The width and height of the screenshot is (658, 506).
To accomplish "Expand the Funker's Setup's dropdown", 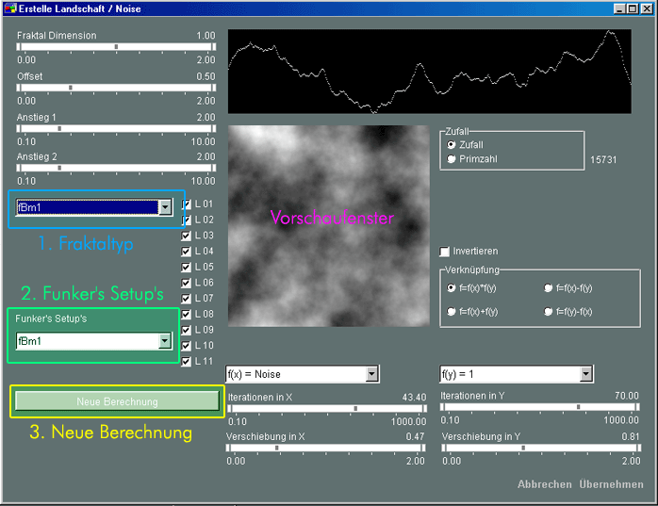I will [165, 341].
